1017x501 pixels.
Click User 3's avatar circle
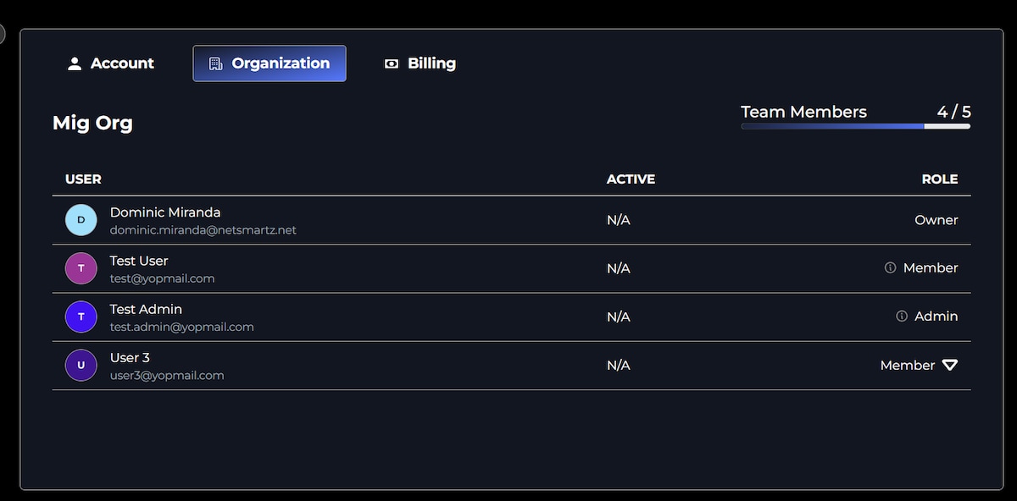pos(81,366)
